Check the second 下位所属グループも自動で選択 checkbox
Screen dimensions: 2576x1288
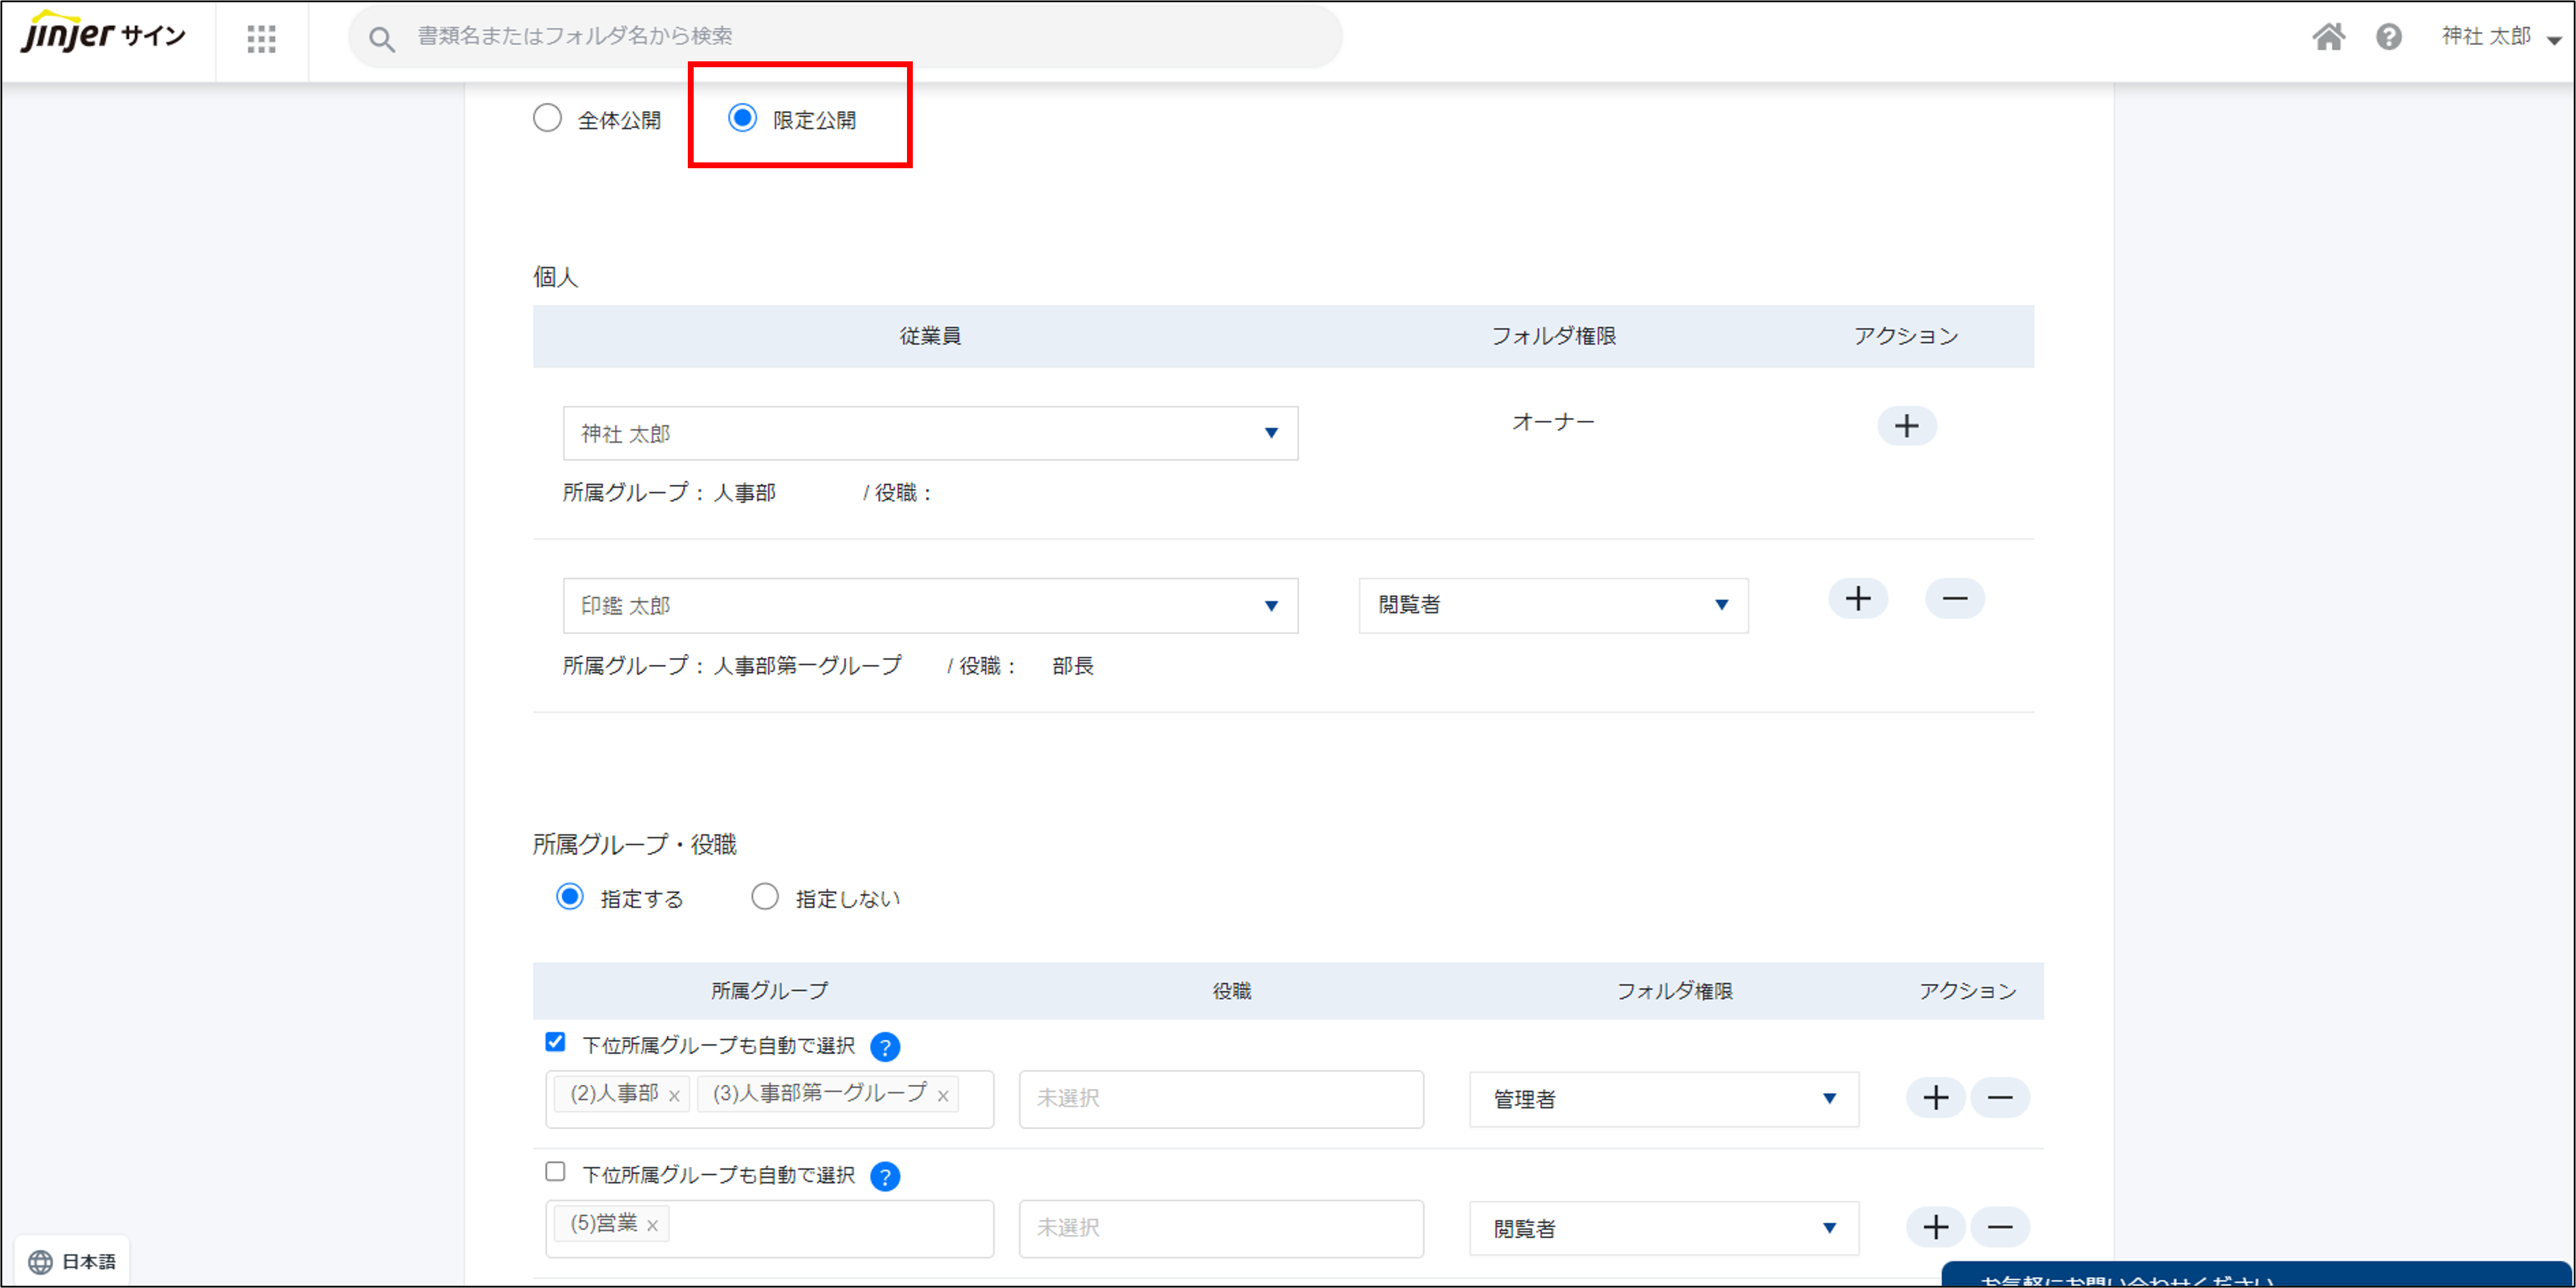click(x=555, y=1171)
